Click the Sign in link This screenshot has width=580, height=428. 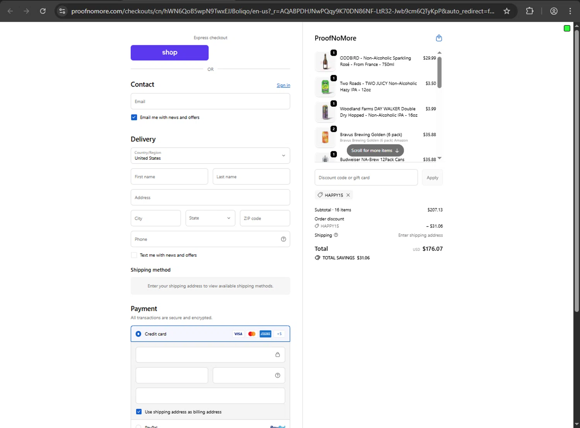tap(283, 85)
